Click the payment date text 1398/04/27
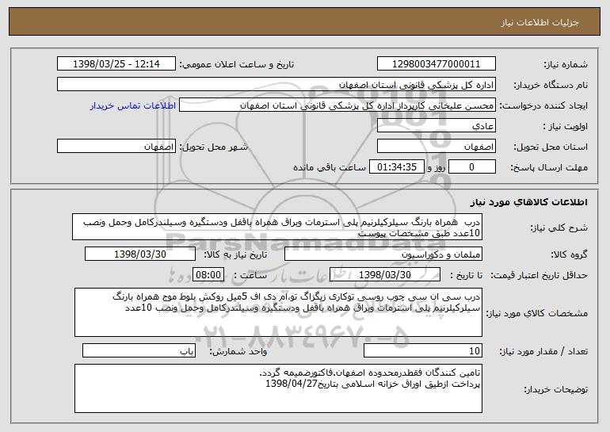 coord(292,384)
